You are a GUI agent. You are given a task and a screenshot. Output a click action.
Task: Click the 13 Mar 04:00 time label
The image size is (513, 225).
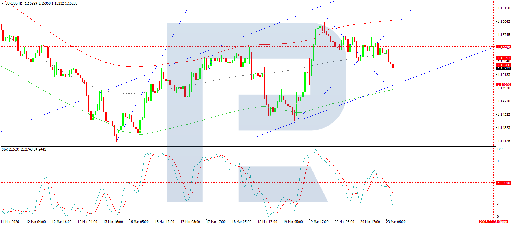(x=87, y=222)
